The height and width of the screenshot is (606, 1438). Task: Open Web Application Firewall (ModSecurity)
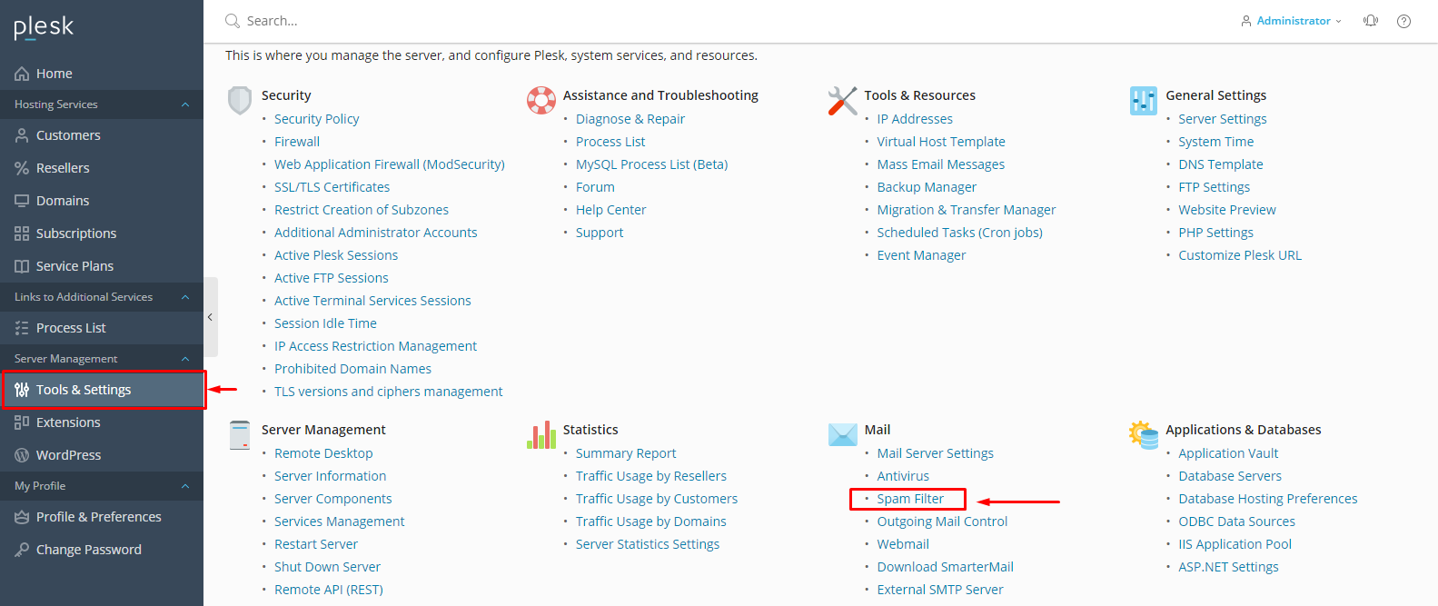[x=390, y=164]
